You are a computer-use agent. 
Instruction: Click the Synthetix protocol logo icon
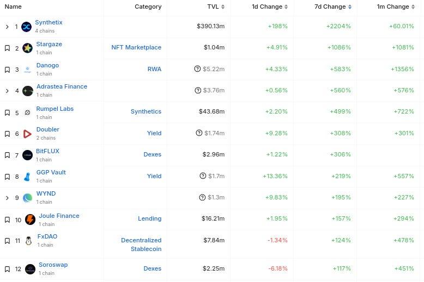26,27
